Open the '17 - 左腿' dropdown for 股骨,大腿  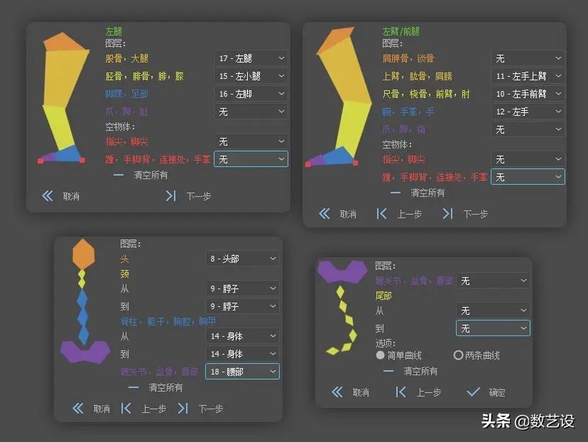(250, 58)
